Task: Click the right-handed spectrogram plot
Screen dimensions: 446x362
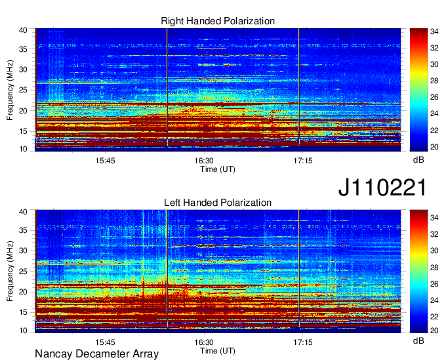Action: click(218, 90)
